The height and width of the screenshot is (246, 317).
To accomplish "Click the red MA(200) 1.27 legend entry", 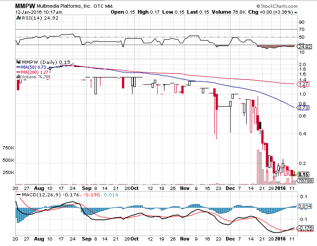I will pyautogui.click(x=32, y=72).
